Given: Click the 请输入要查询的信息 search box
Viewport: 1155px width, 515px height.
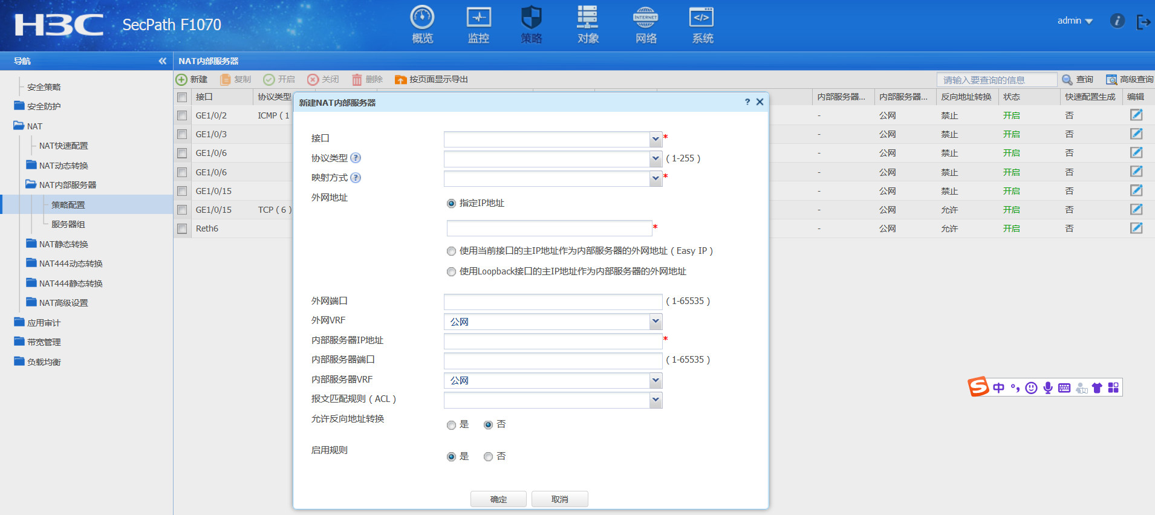Looking at the screenshot, I should (x=997, y=80).
